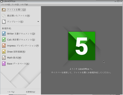Click the green LibreOffice 5 logo
Screen dimensions: 123x95
pyautogui.click(x=82, y=46)
